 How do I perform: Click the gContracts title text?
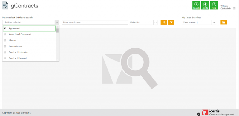pyautogui.click(x=24, y=6)
